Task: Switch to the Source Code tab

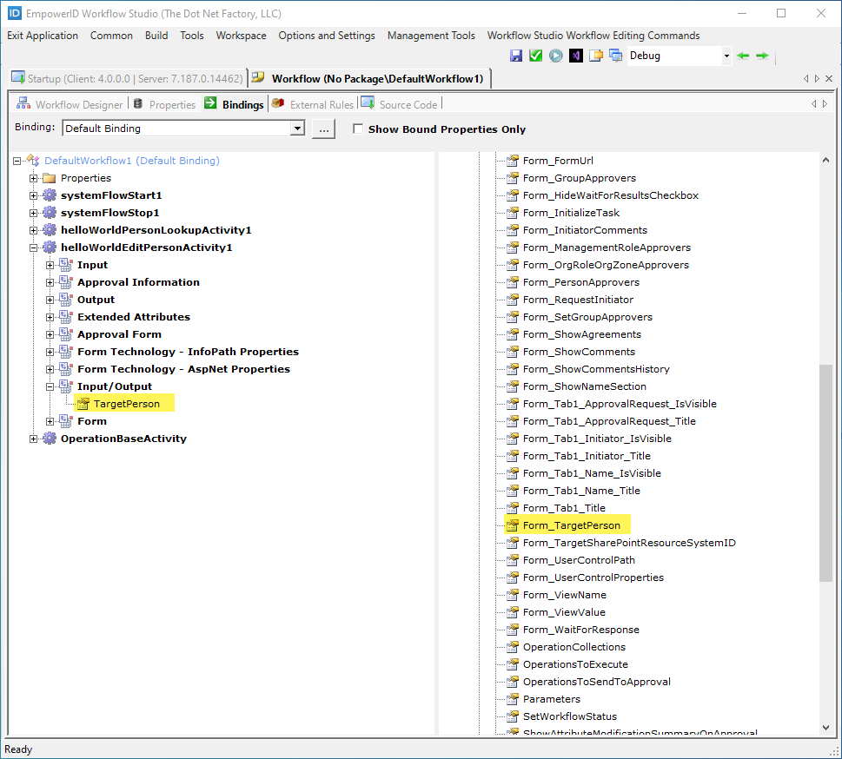Action: [x=408, y=104]
